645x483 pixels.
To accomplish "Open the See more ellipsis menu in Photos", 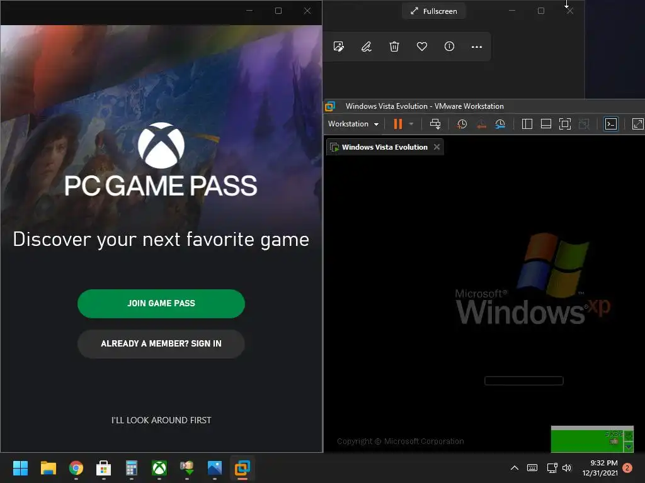I will tap(477, 47).
